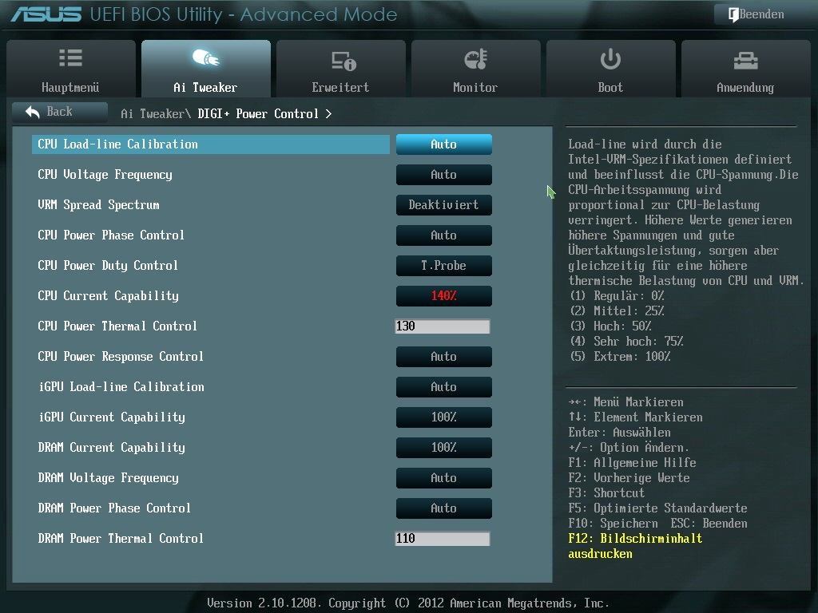818x613 pixels.
Task: Select the Boot tab
Action: [x=610, y=69]
